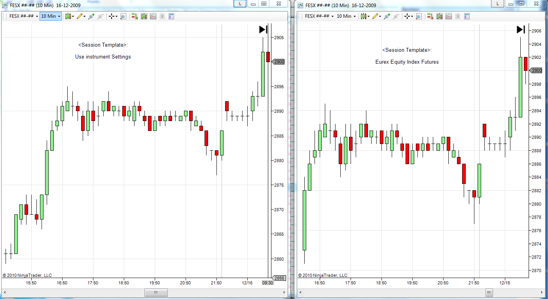Open the indicators icon in right chart toolbar

coord(449,16)
